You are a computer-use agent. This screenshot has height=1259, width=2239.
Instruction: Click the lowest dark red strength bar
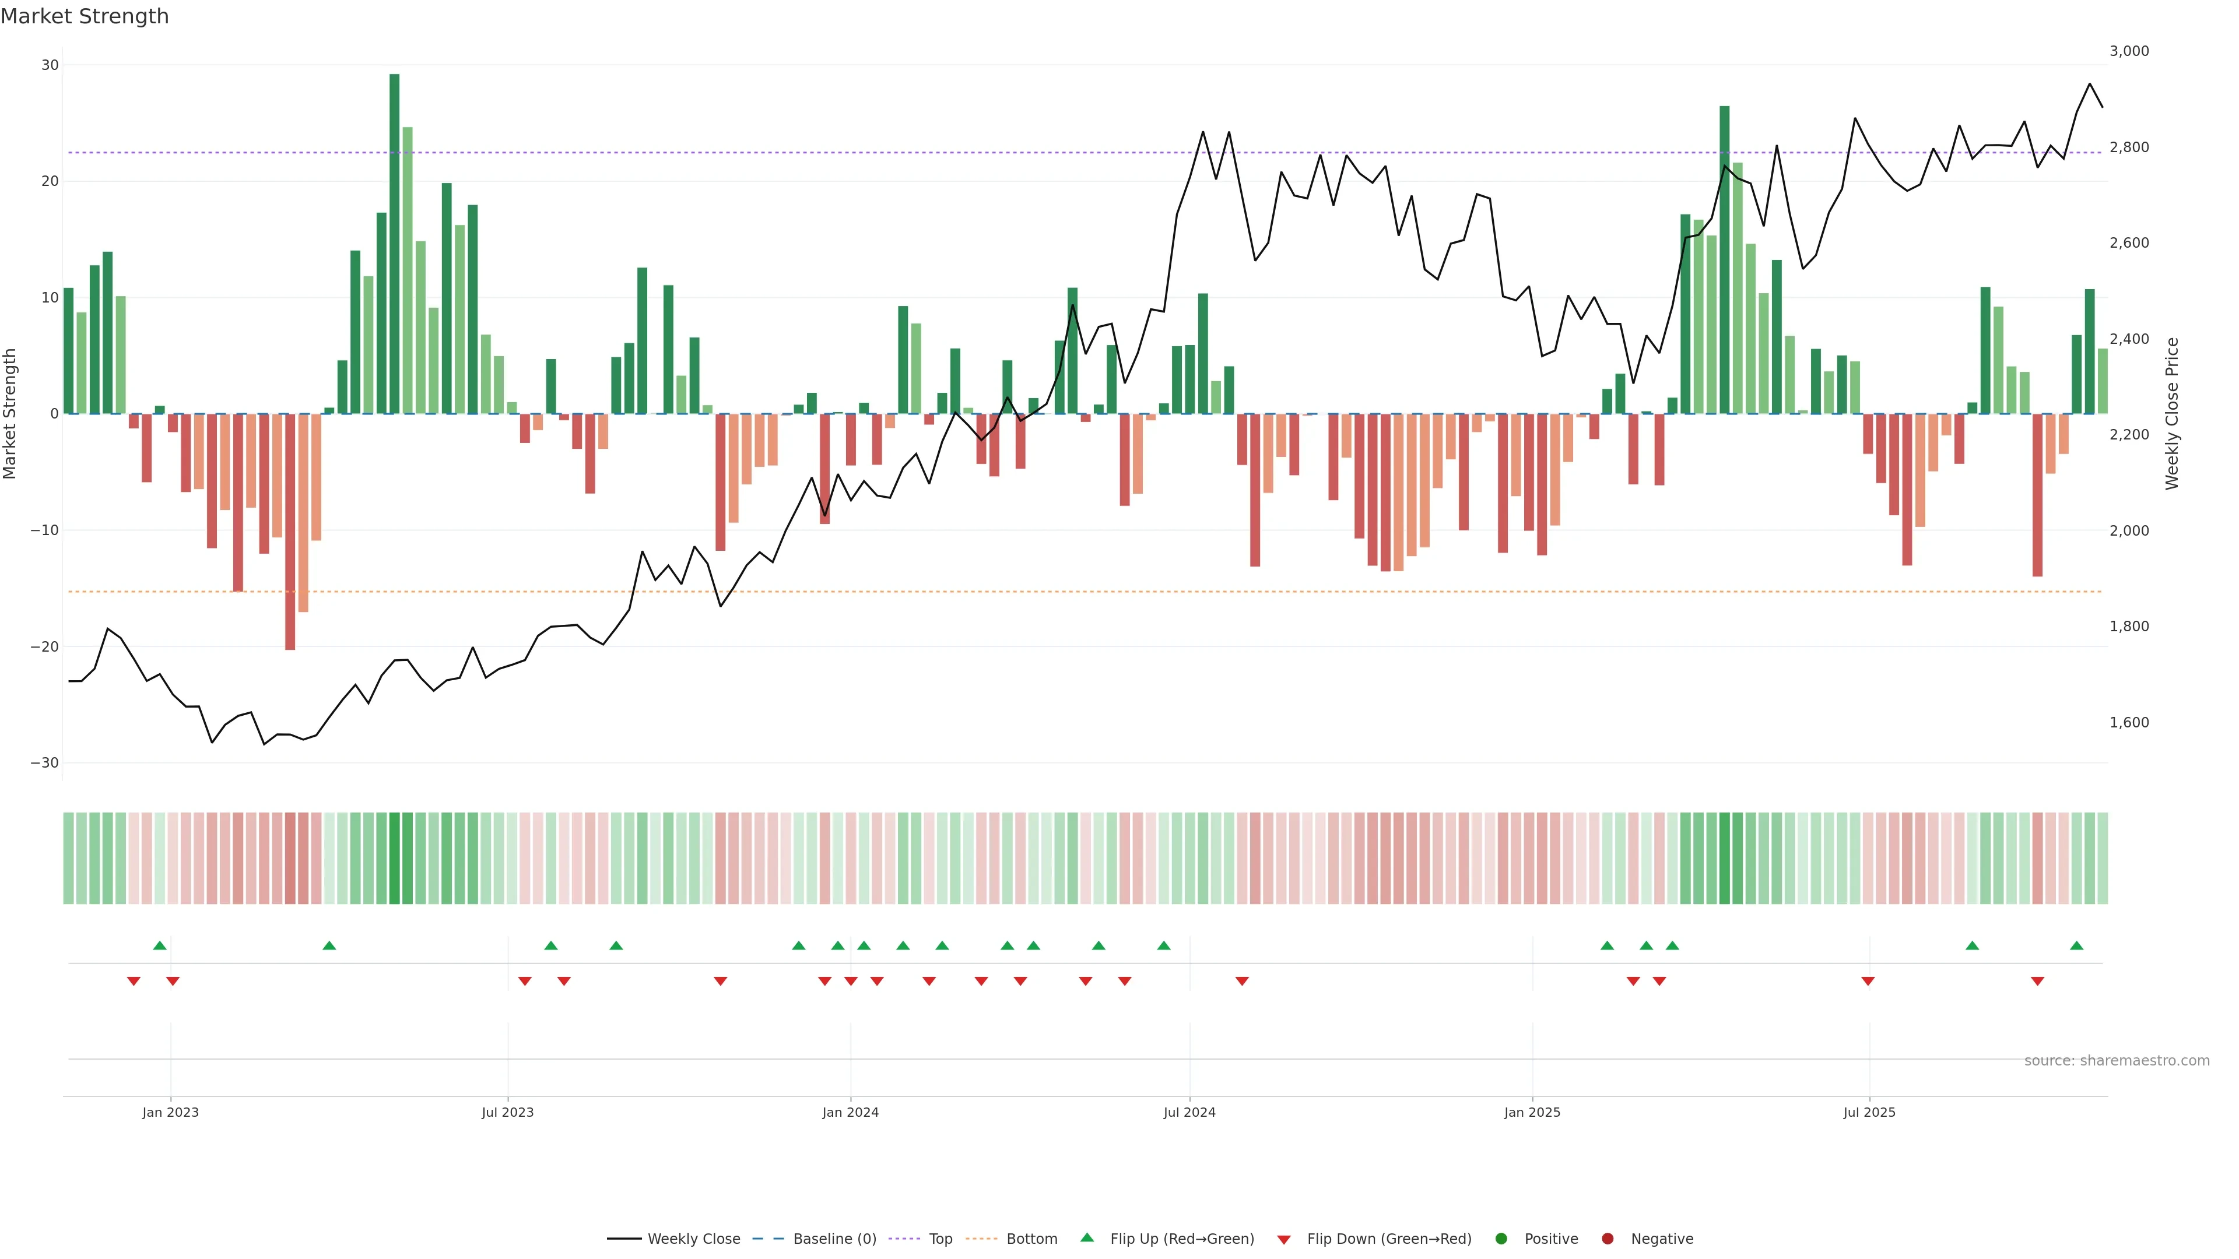[x=290, y=532]
